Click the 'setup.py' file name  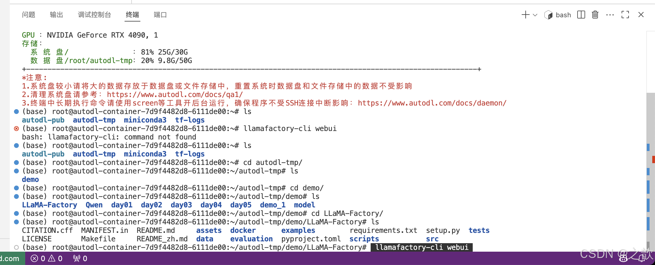443,230
